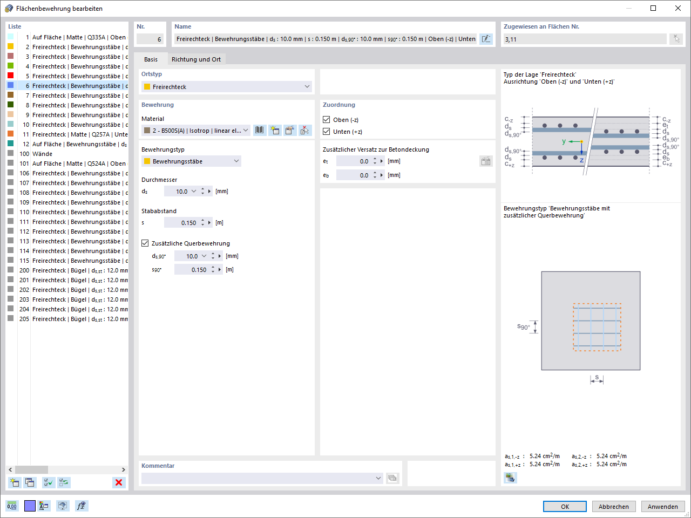Click the OK button

point(565,507)
